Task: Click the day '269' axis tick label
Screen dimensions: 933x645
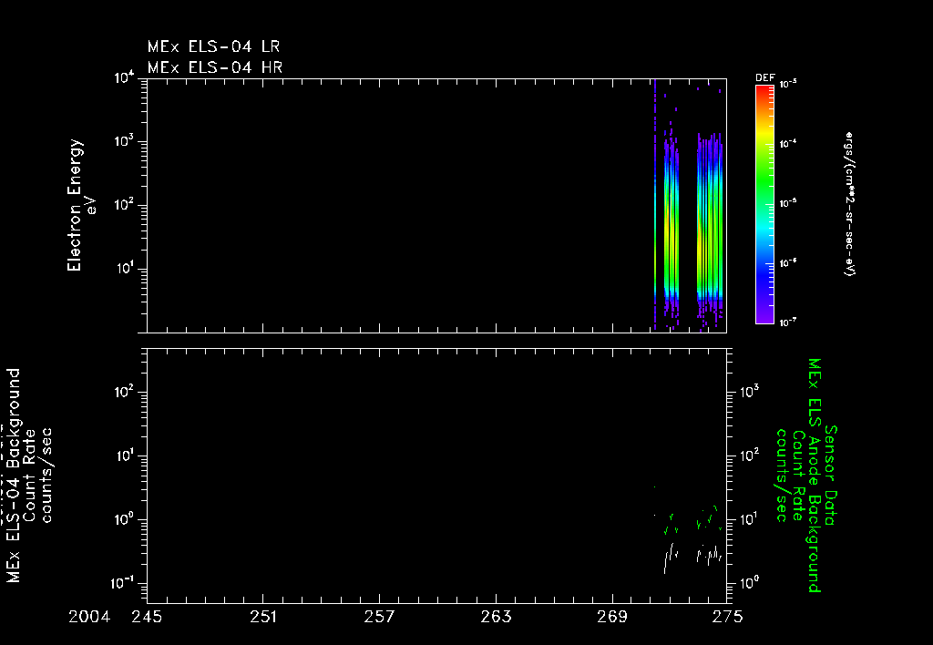Action: [612, 617]
